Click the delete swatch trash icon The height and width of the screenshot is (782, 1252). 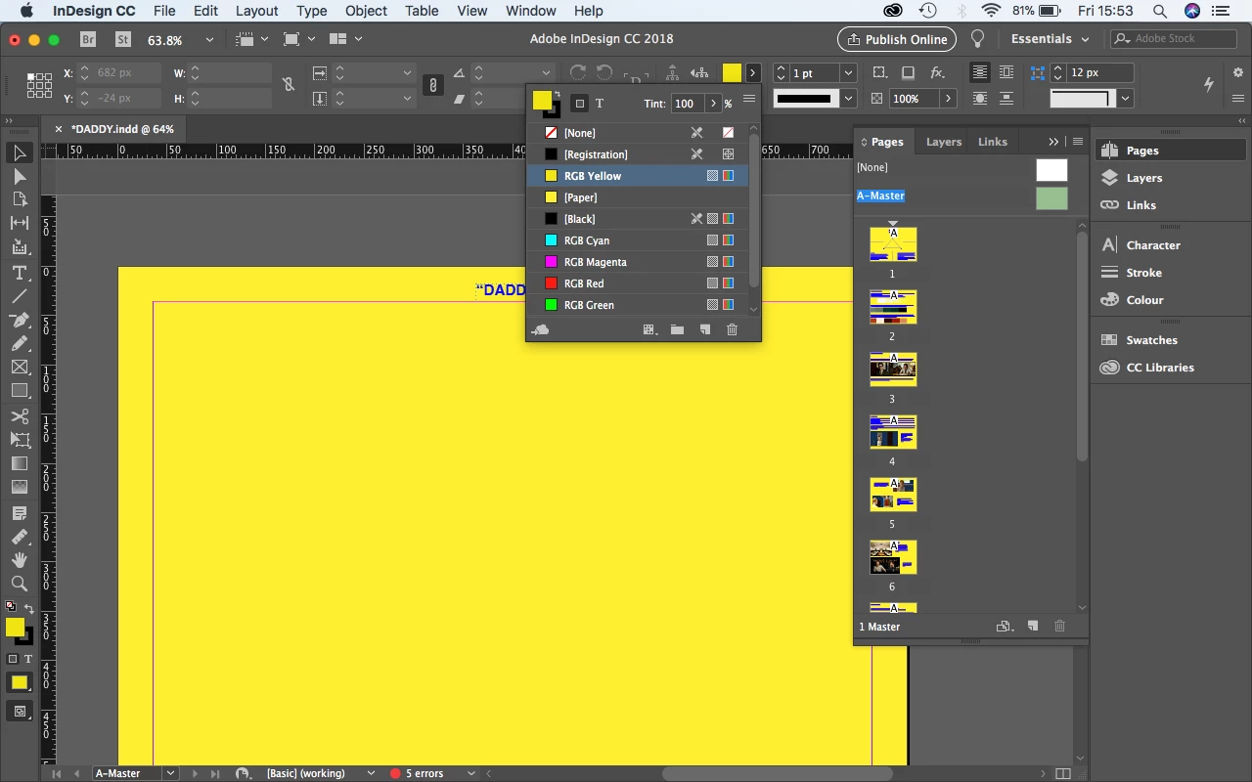tap(732, 330)
